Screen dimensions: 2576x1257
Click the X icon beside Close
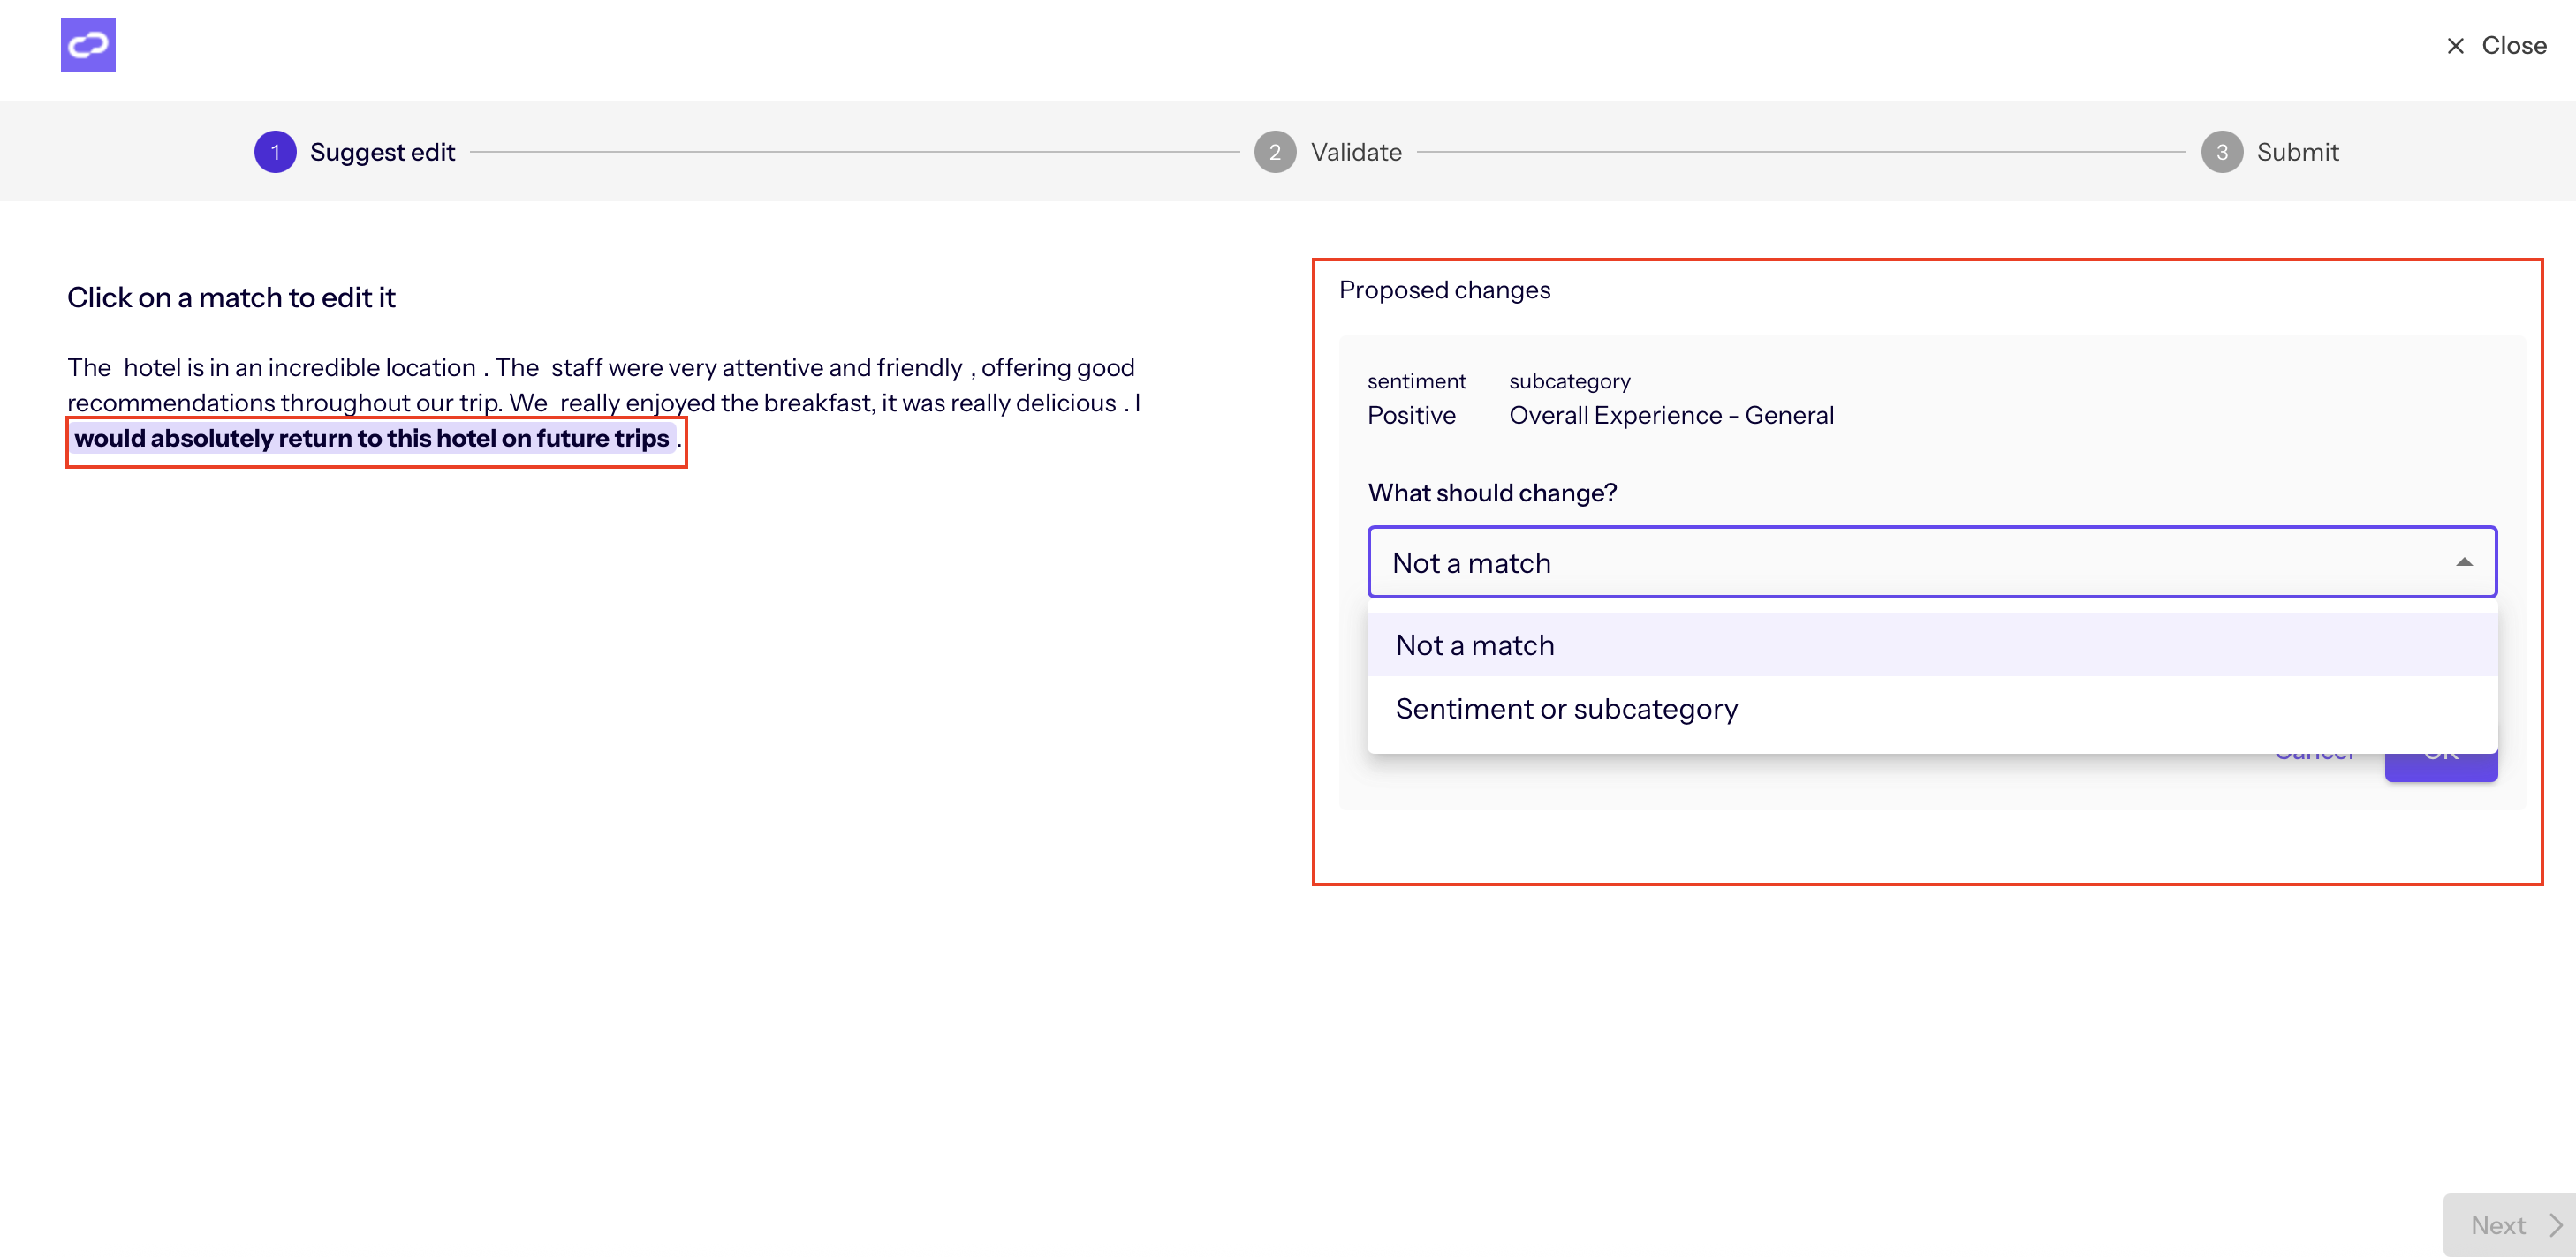2455,46
